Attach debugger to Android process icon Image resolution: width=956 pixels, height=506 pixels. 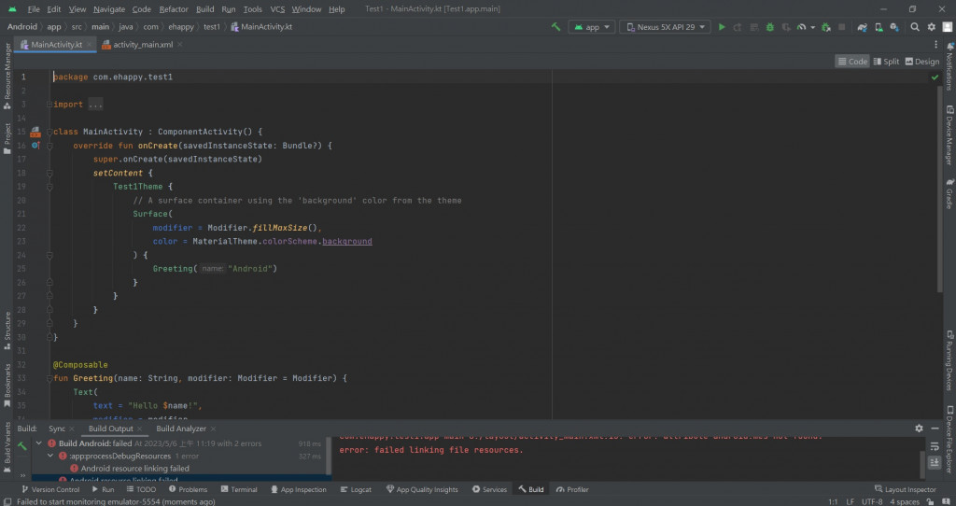click(826, 27)
